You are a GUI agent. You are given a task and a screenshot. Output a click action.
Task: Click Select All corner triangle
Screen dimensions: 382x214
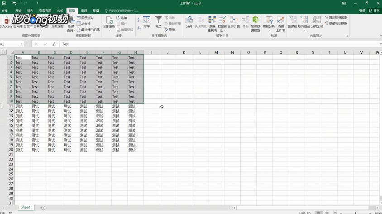coord(12,52)
